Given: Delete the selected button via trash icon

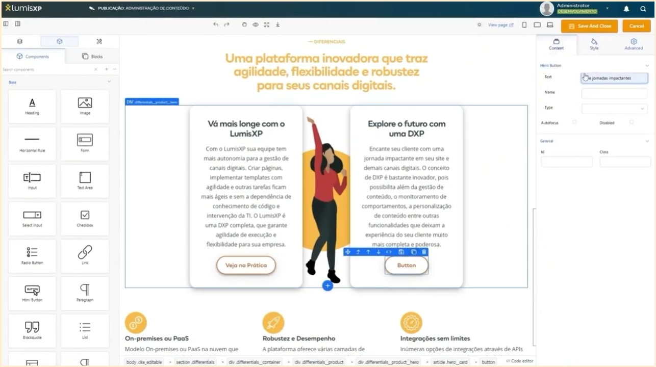Looking at the screenshot, I should [424, 251].
